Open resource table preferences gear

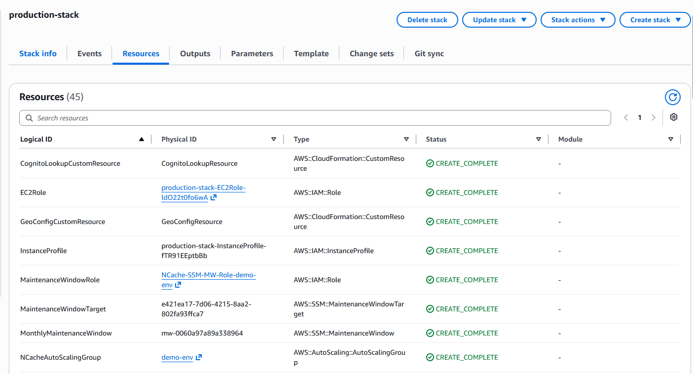[x=674, y=117]
